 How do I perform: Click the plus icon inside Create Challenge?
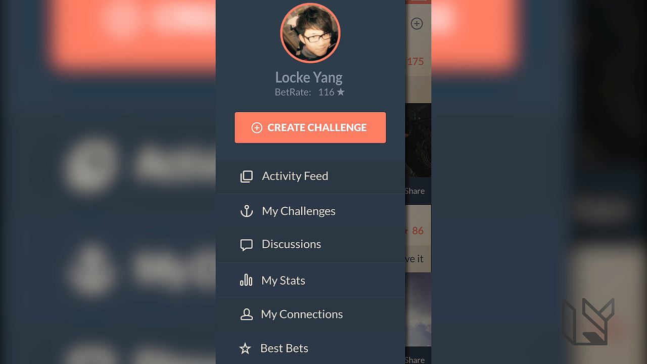point(257,128)
